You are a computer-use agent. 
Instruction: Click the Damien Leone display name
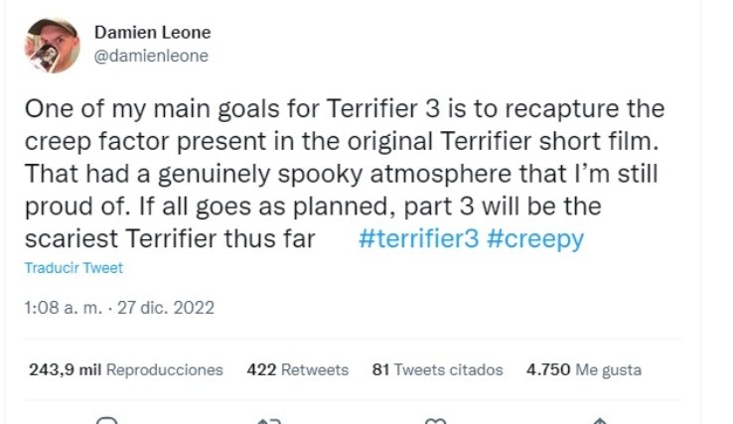point(152,33)
